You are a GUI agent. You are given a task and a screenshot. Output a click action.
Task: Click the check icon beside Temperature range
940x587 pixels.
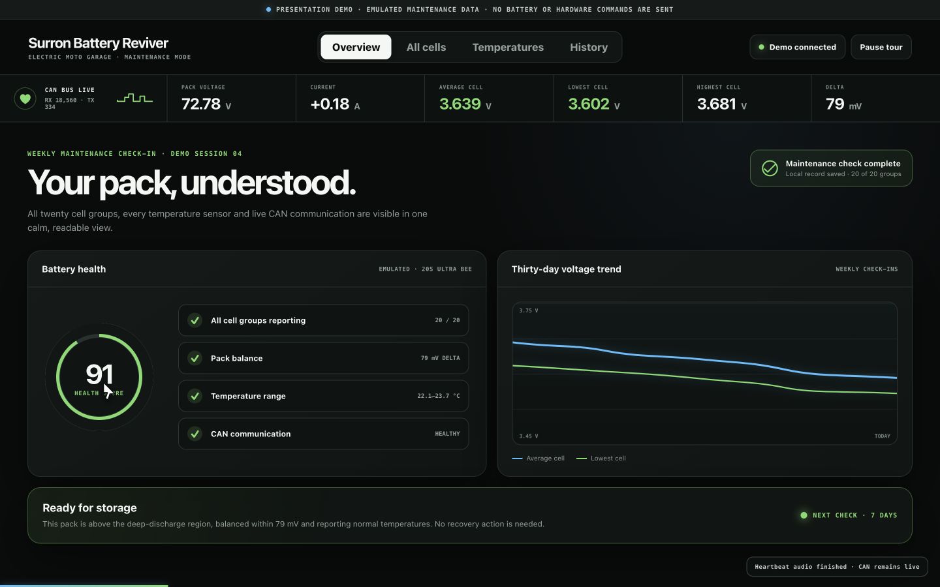195,396
